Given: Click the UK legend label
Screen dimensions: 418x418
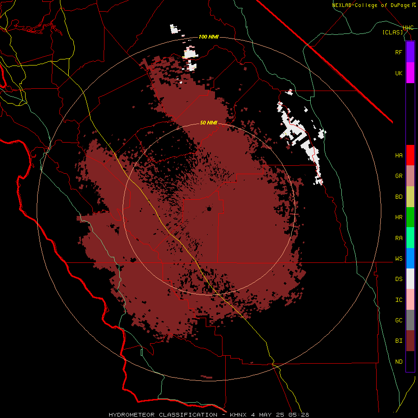Looking at the screenshot, I should pyautogui.click(x=399, y=73).
